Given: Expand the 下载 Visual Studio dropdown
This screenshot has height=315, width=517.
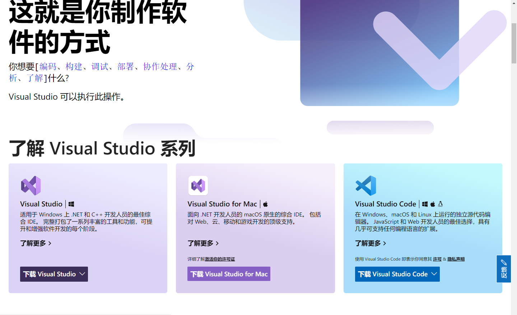Looking at the screenshot, I should pos(83,274).
